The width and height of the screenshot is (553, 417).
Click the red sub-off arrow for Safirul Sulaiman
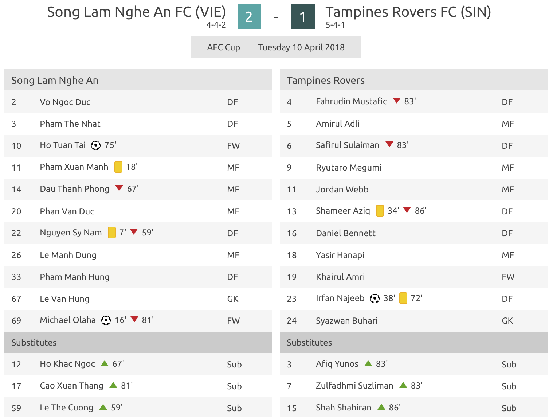click(389, 144)
